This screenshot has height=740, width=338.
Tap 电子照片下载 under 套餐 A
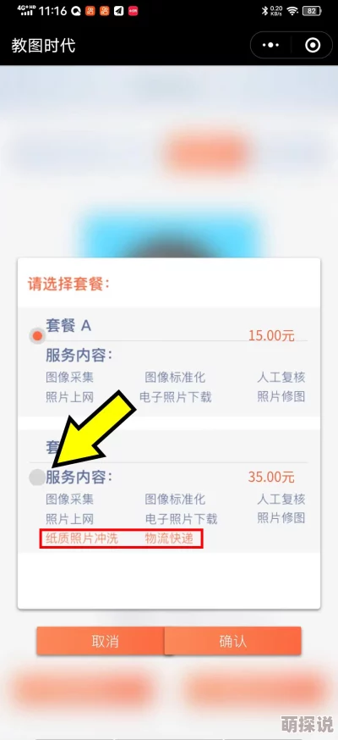tap(176, 397)
